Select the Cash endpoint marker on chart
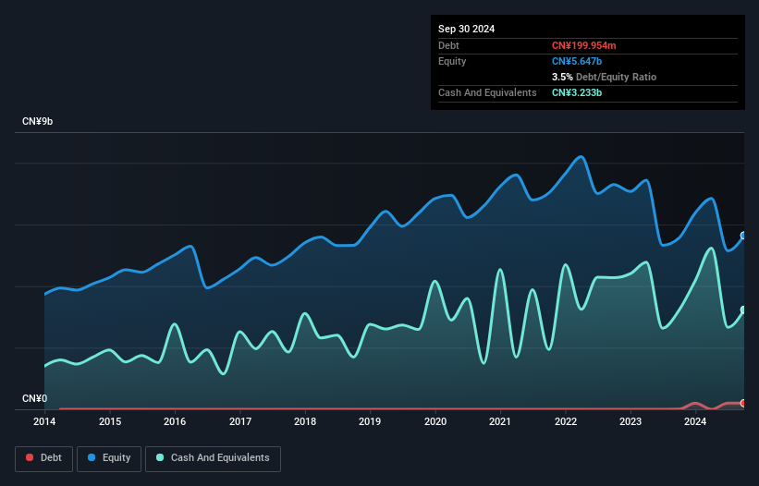This screenshot has height=486, width=759. 743,310
